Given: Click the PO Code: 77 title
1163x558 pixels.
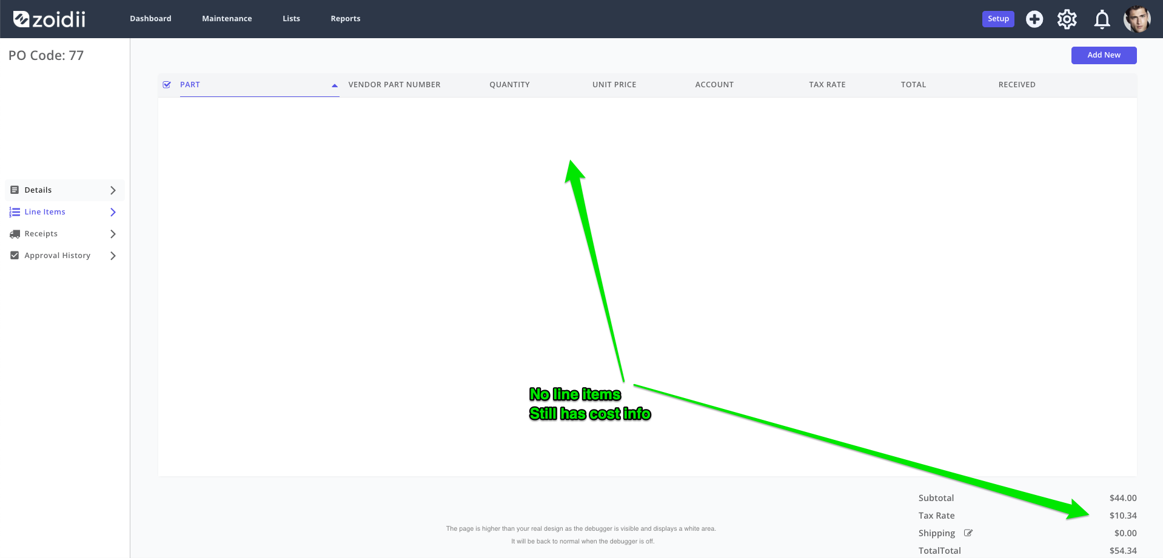Looking at the screenshot, I should coord(46,56).
